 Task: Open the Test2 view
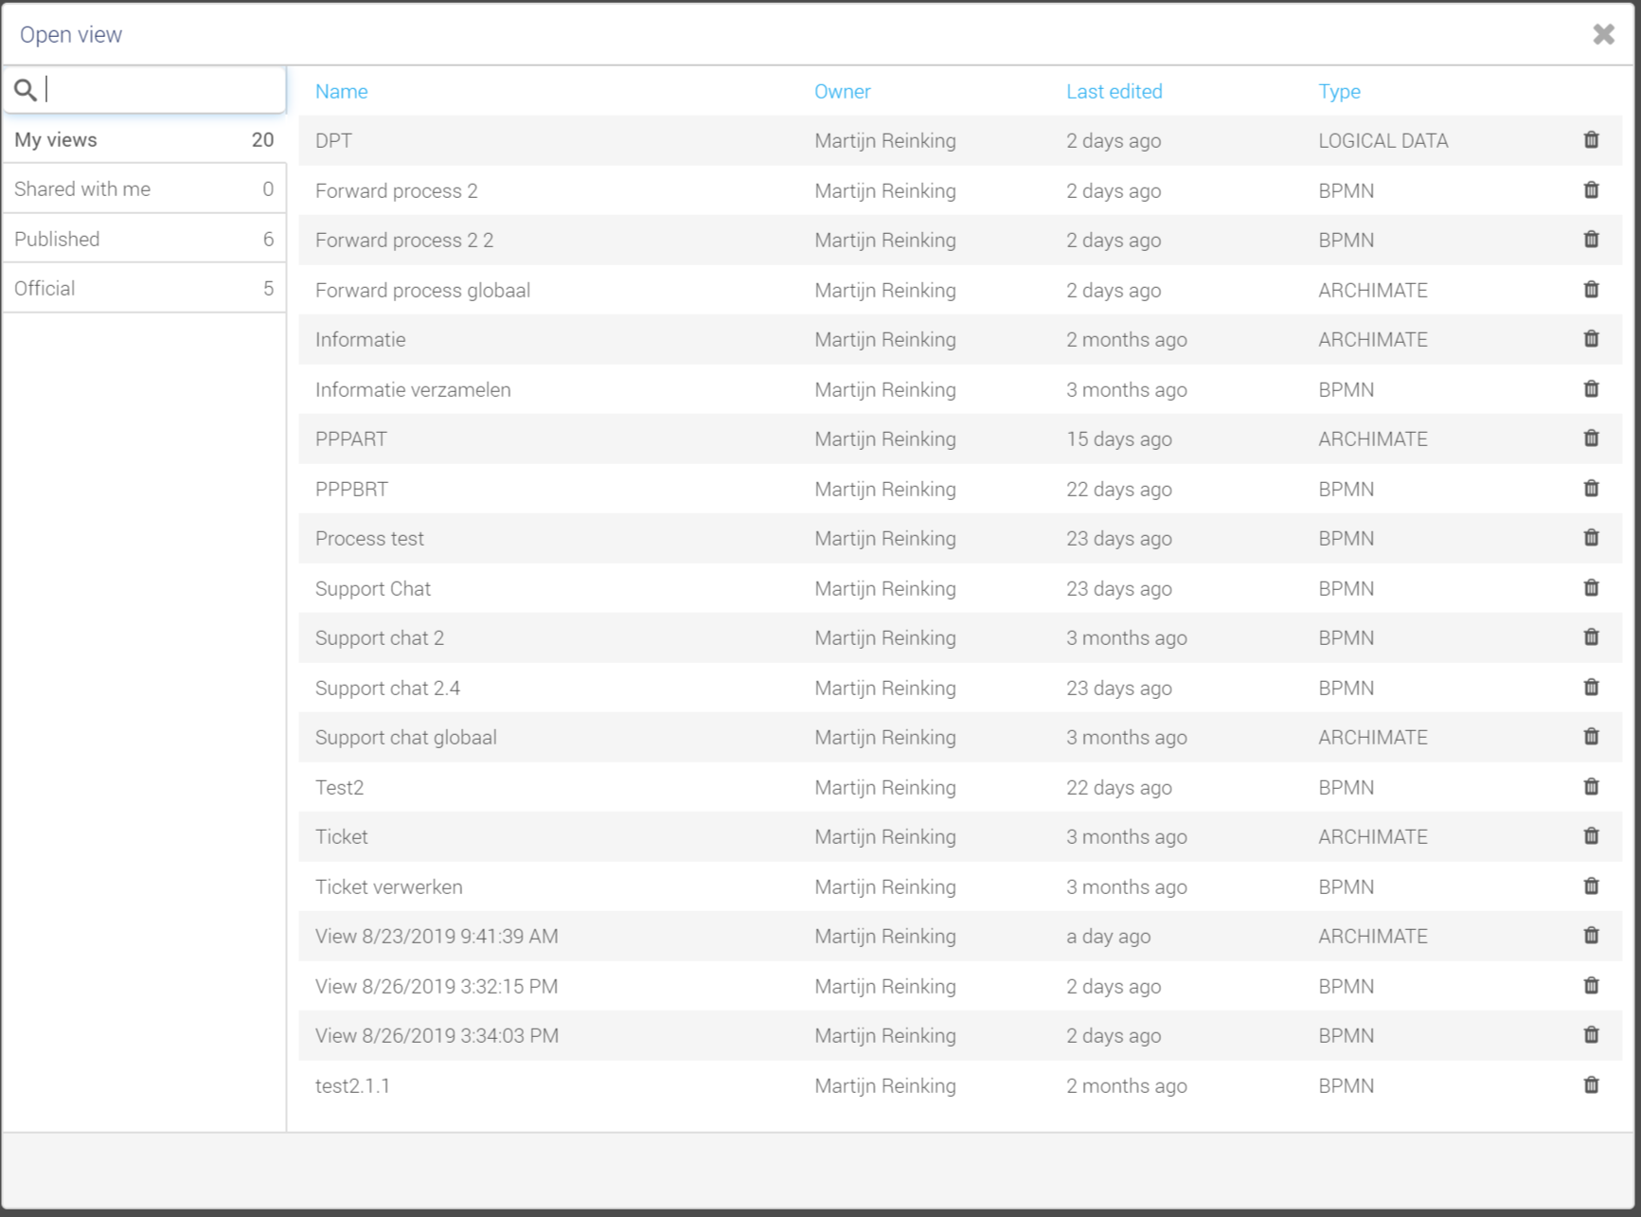[339, 787]
